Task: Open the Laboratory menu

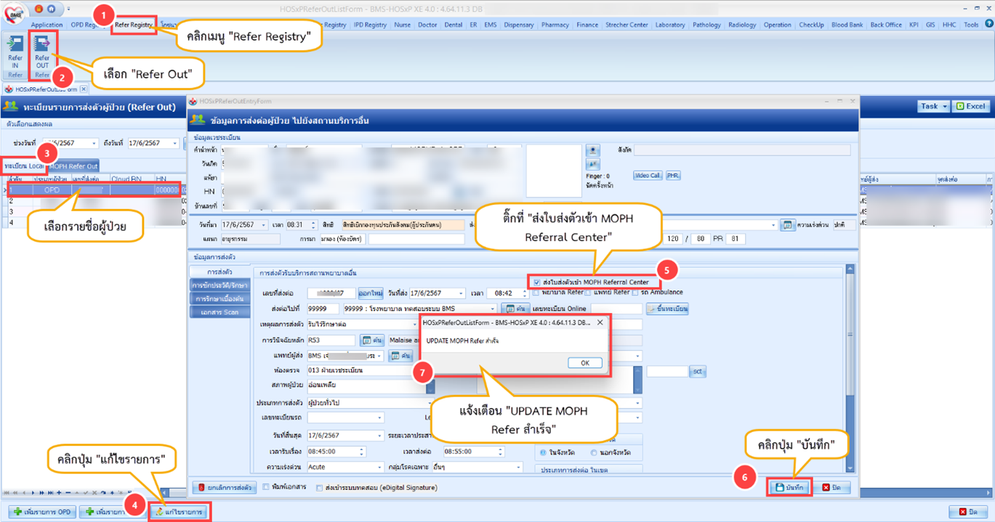Action: click(x=669, y=25)
